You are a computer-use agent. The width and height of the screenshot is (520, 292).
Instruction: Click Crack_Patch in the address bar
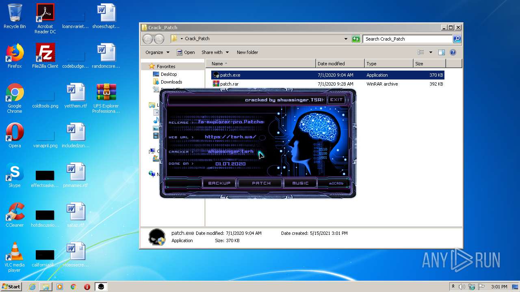point(197,39)
